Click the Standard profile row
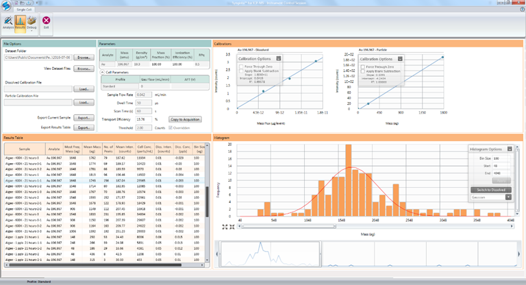 [x=155, y=86]
